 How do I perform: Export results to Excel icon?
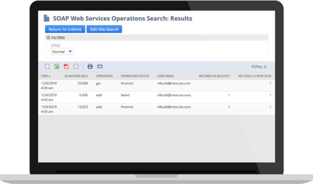click(x=57, y=66)
